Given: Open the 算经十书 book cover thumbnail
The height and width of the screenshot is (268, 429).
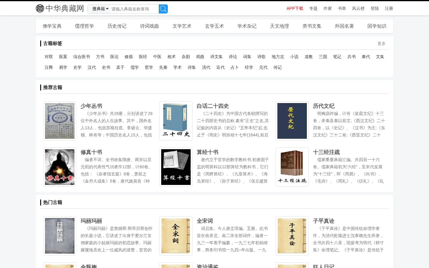Looking at the screenshot, I should (x=176, y=167).
